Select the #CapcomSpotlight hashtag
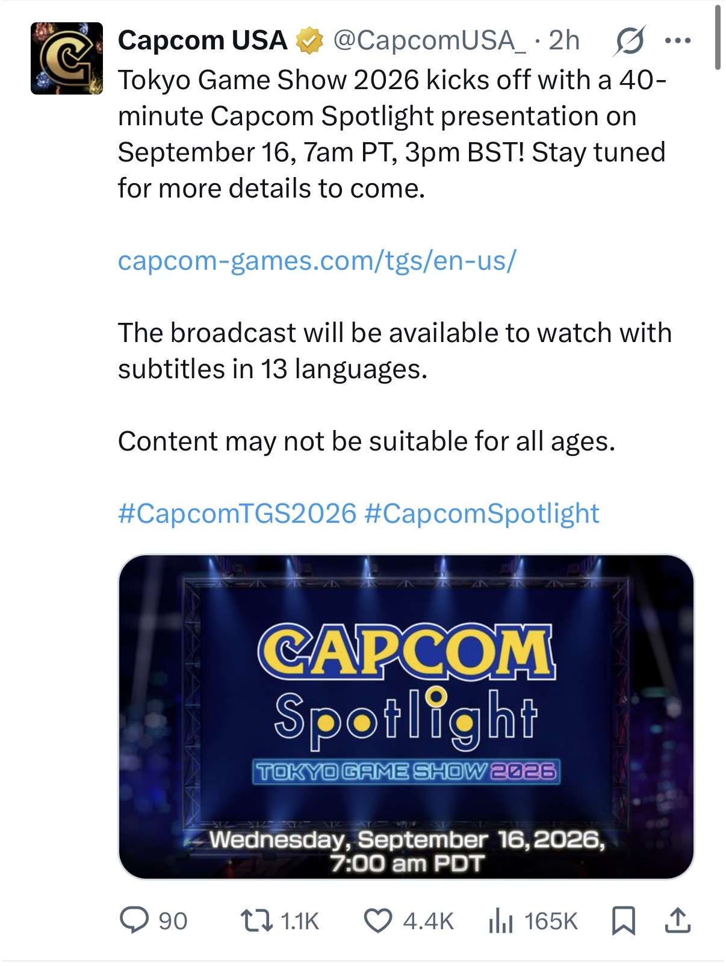 tap(482, 514)
